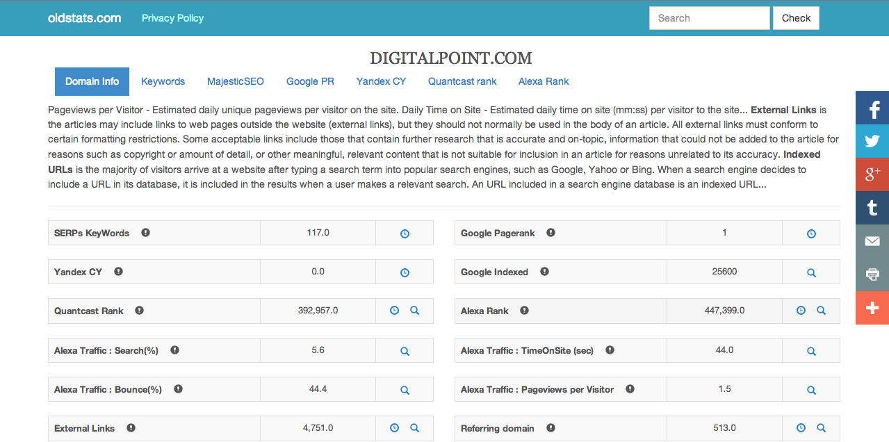This screenshot has height=442, width=889.
Task: Select the Domain Info tab
Action: [92, 81]
